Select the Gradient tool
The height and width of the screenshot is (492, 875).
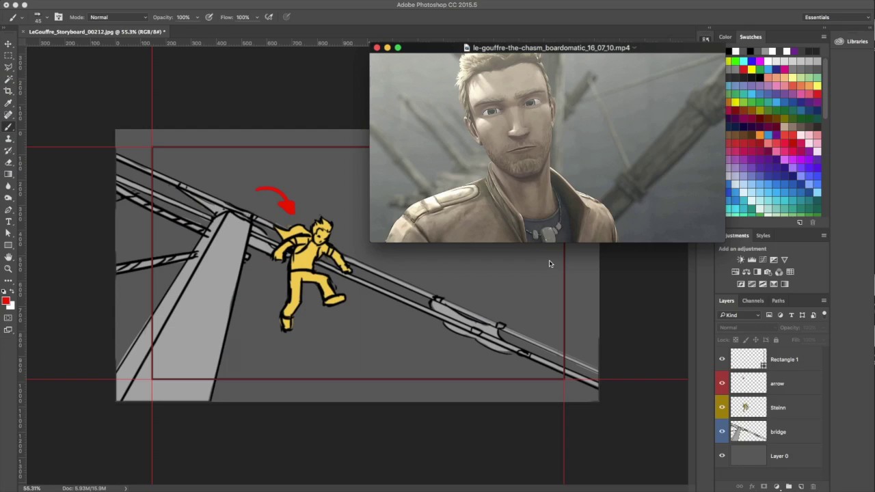click(8, 173)
